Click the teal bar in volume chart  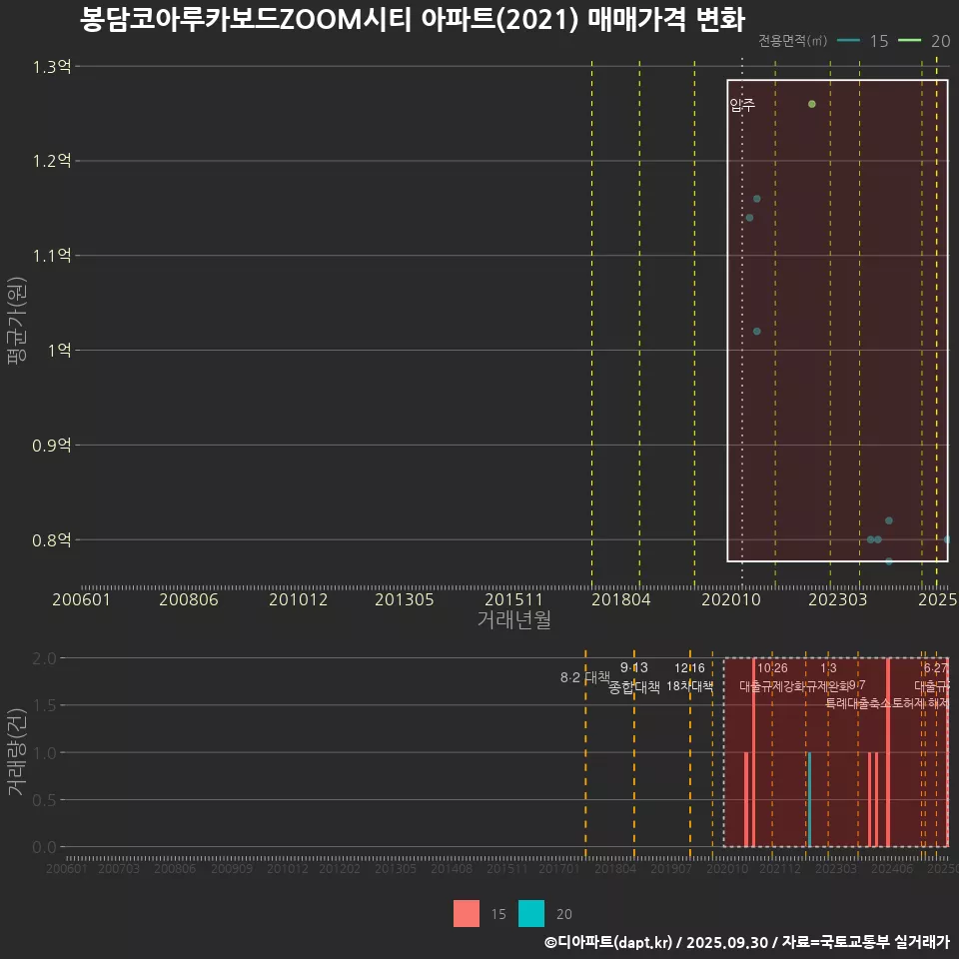click(809, 799)
